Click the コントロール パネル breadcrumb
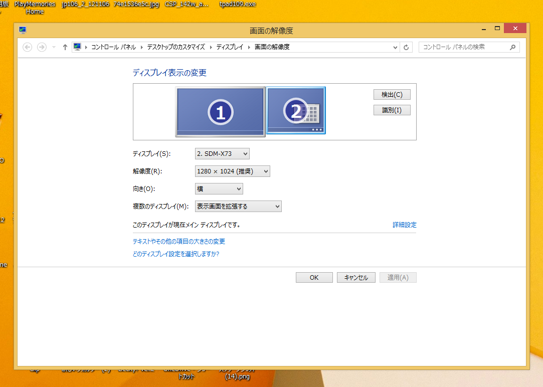543x387 pixels. point(113,47)
